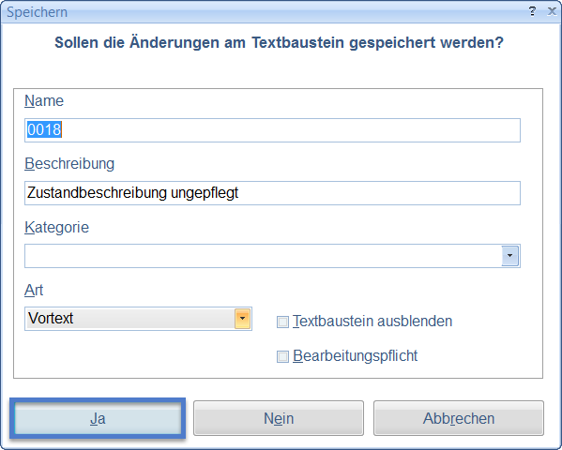Close the Speichern dialog with X
Screen dimensions: 562x450
[552, 11]
